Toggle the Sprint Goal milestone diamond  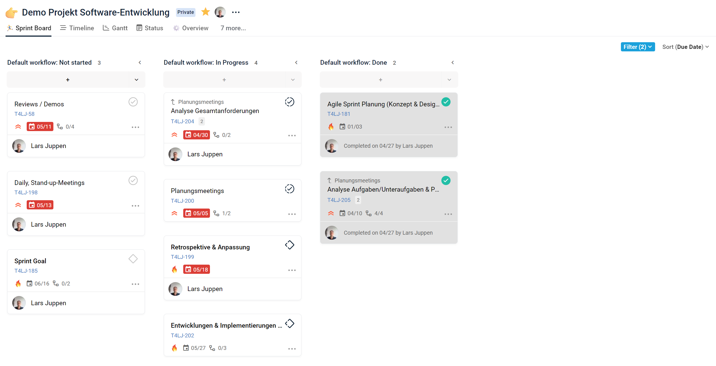click(133, 259)
